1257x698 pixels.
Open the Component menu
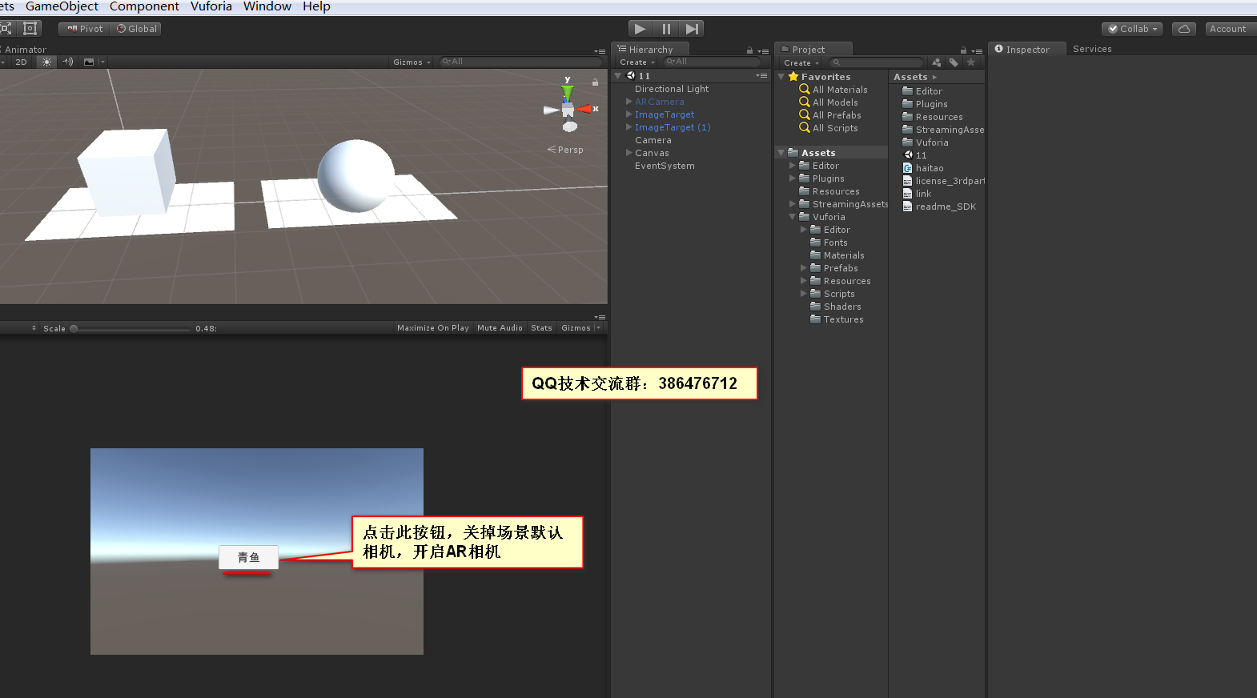tap(144, 6)
